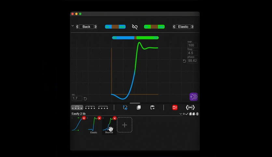The width and height of the screenshot is (272, 157).
Task: Click the purple apply easing button
Action: click(194, 97)
